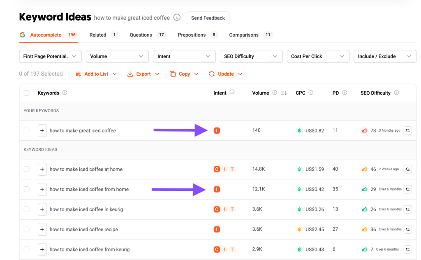Screen dimensions: 421x260
Task: Check the box for 'how to make iced coffee at home'
Action: 26,169
